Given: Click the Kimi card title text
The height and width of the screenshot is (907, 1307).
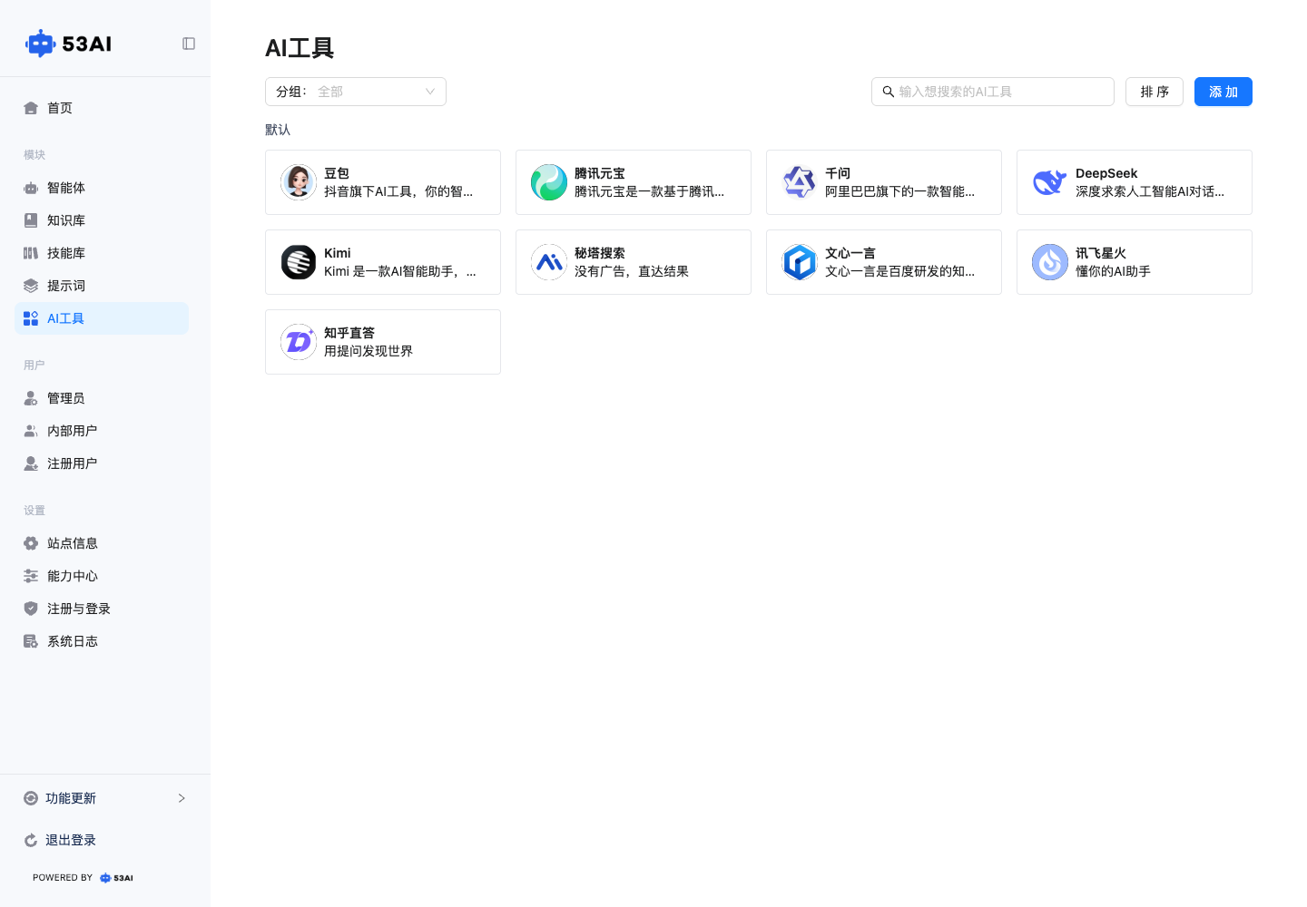Looking at the screenshot, I should click(338, 253).
